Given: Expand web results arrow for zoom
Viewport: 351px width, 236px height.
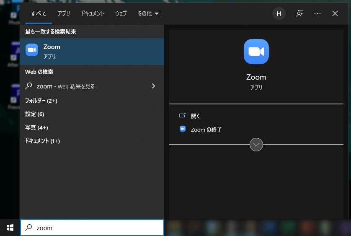Looking at the screenshot, I should tap(153, 86).
